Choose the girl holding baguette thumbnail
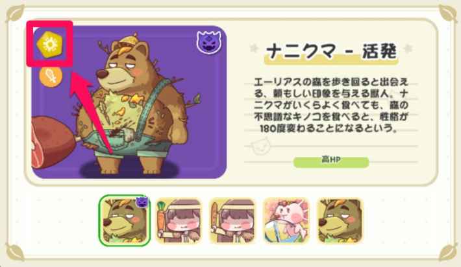The width and height of the screenshot is (461, 267). tap(232, 221)
